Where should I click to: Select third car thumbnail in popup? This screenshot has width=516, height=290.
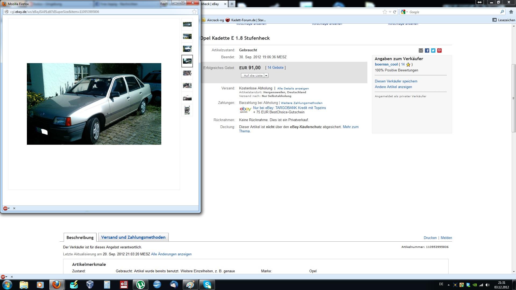click(x=187, y=49)
